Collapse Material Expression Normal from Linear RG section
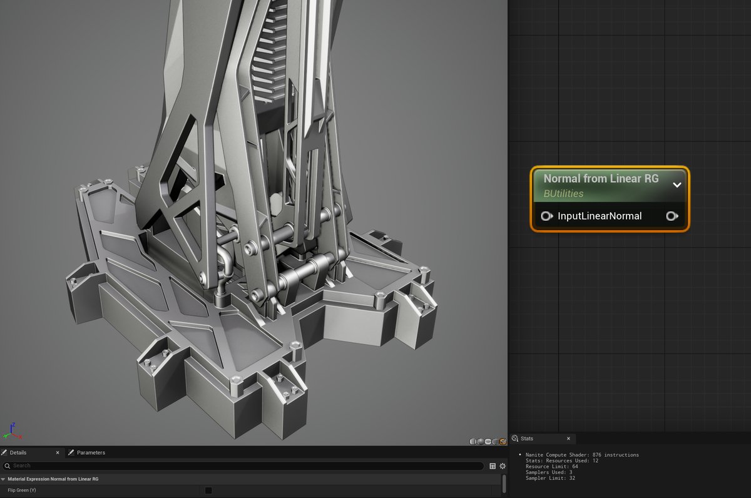751x498 pixels. point(3,479)
